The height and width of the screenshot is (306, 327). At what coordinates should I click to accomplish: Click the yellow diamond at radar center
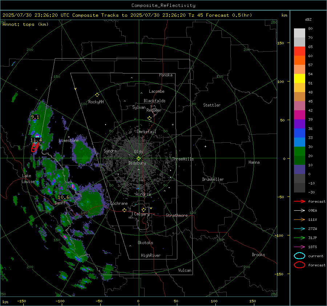(x=138, y=158)
